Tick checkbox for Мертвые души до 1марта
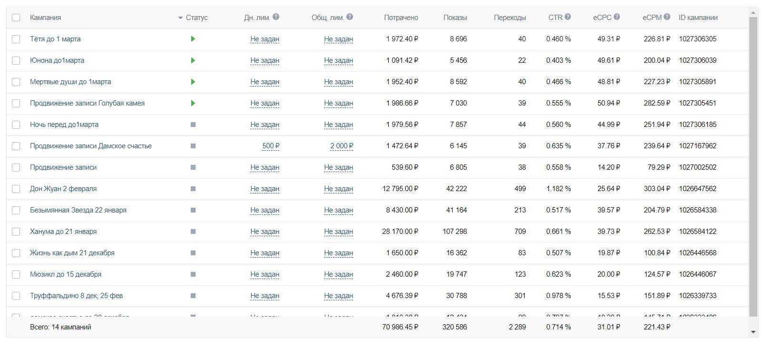 coord(16,82)
